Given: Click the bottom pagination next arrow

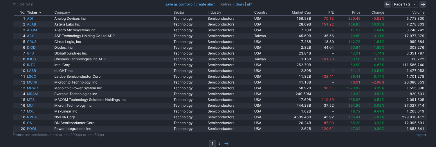Looking at the screenshot, I should coord(226,144).
